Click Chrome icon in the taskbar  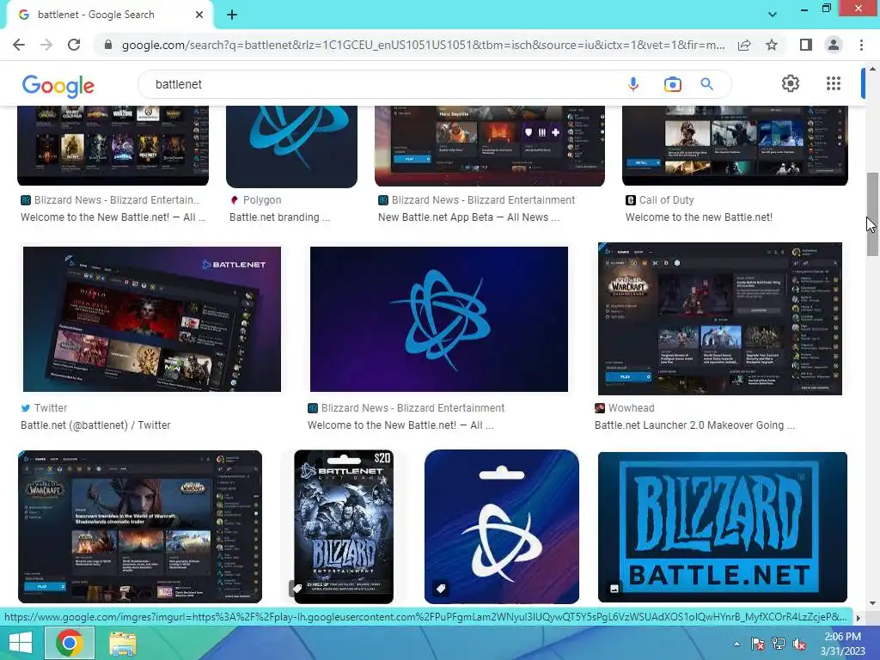[69, 643]
